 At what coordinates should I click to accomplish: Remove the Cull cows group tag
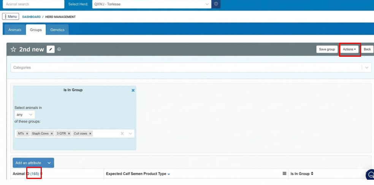[x=90, y=134]
